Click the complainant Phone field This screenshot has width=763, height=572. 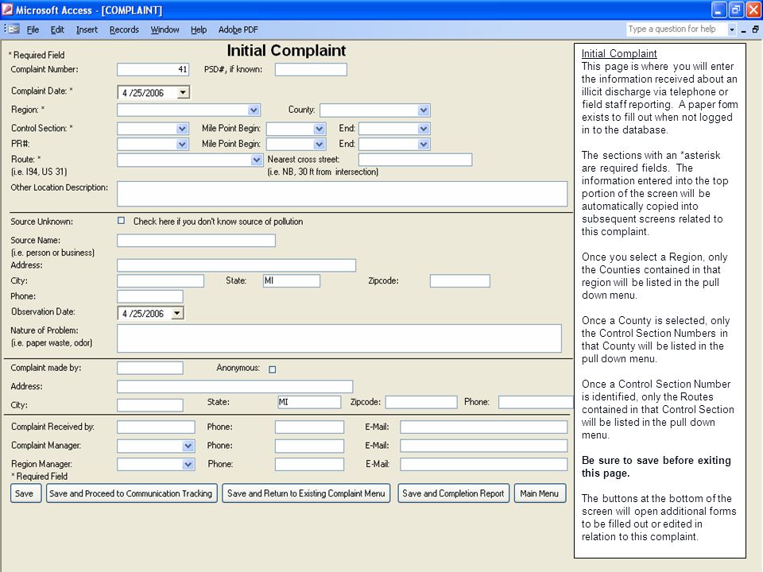point(536,402)
